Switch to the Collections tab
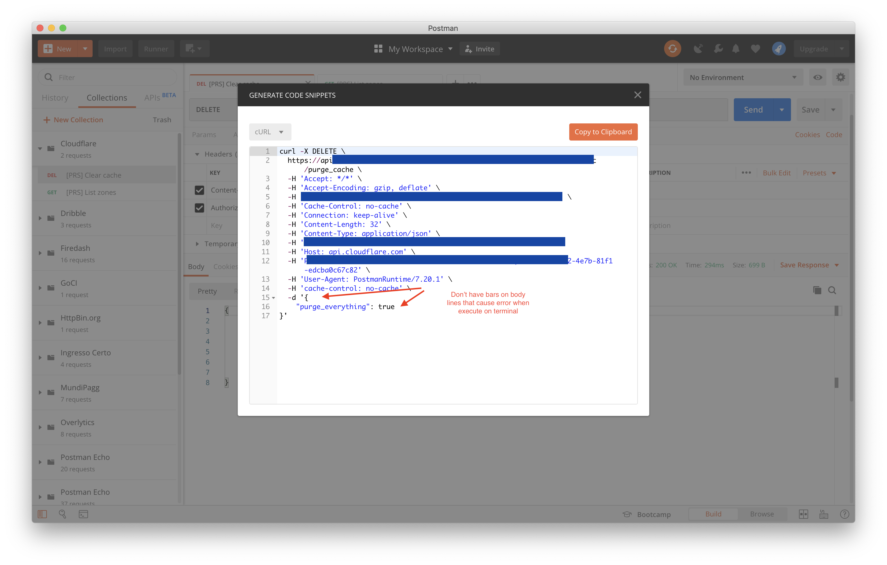Viewport: 887px width, 565px height. pos(107,98)
